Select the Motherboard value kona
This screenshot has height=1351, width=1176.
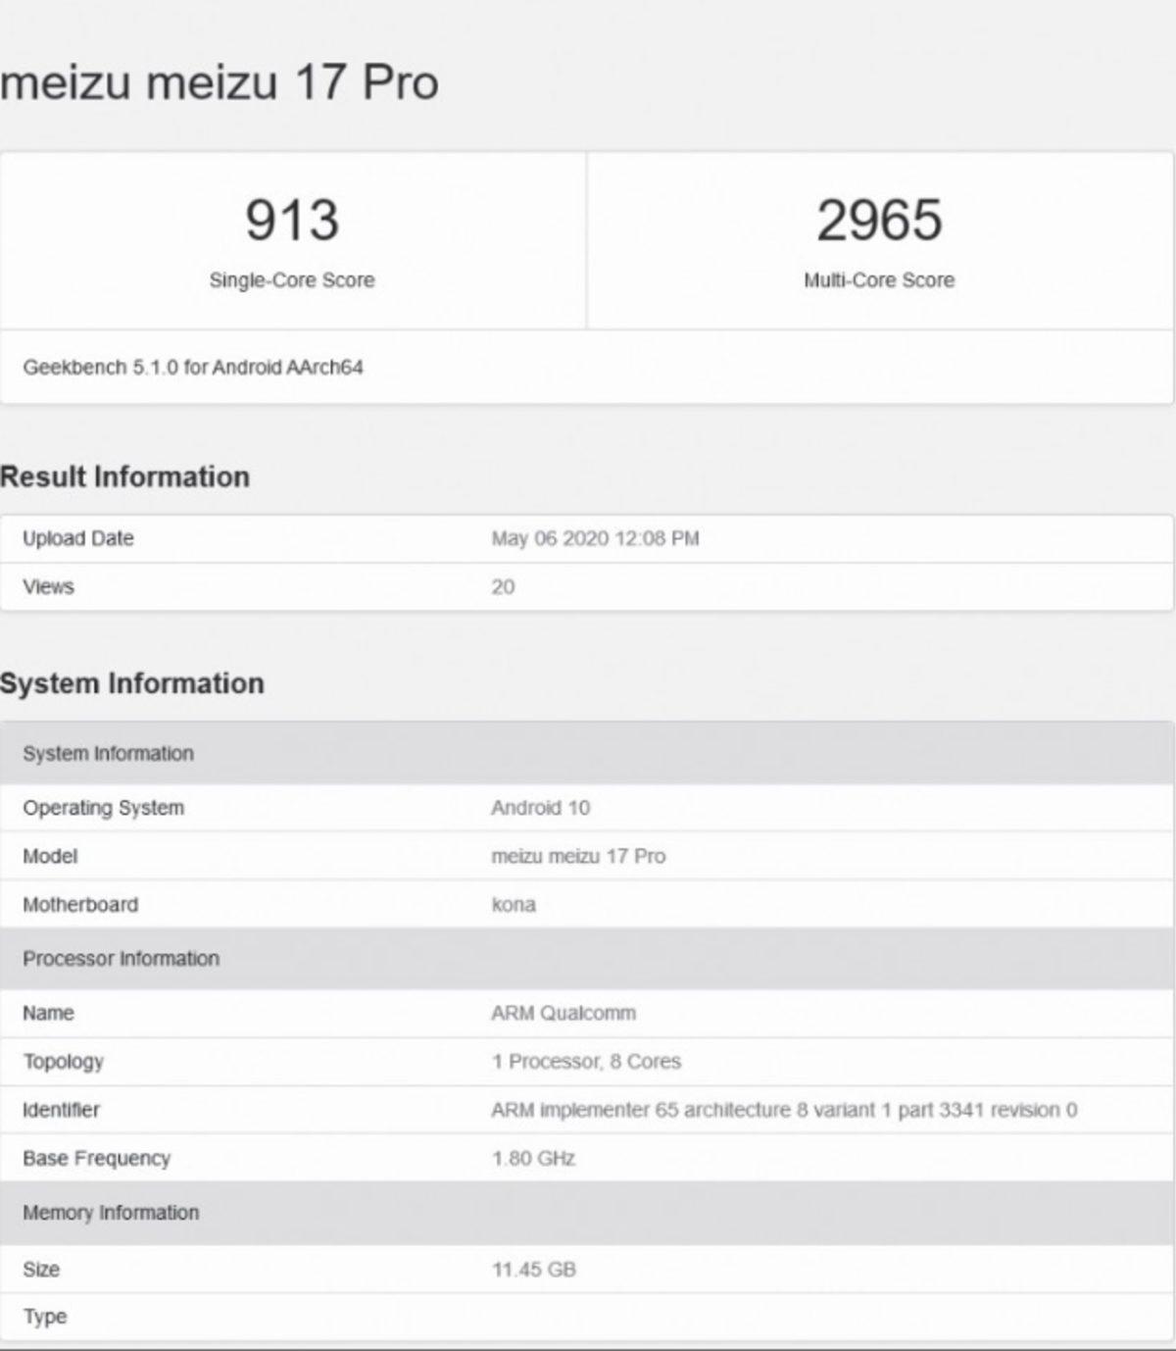(x=512, y=904)
